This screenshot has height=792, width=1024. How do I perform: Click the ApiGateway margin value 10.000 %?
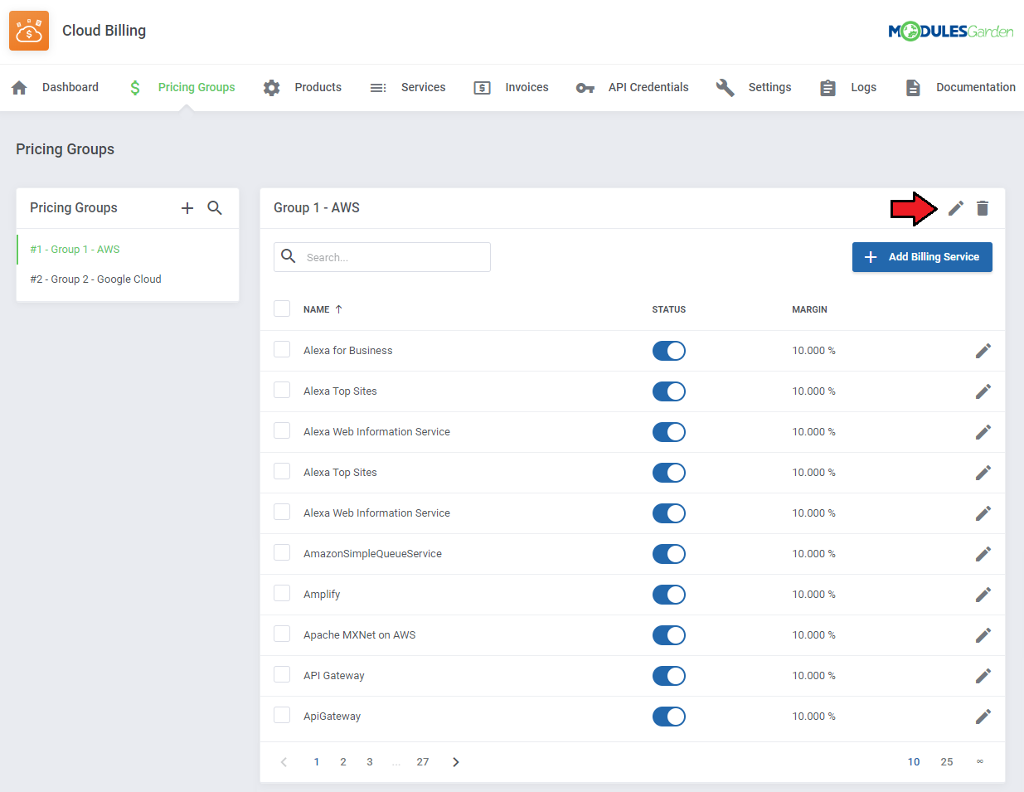(813, 717)
